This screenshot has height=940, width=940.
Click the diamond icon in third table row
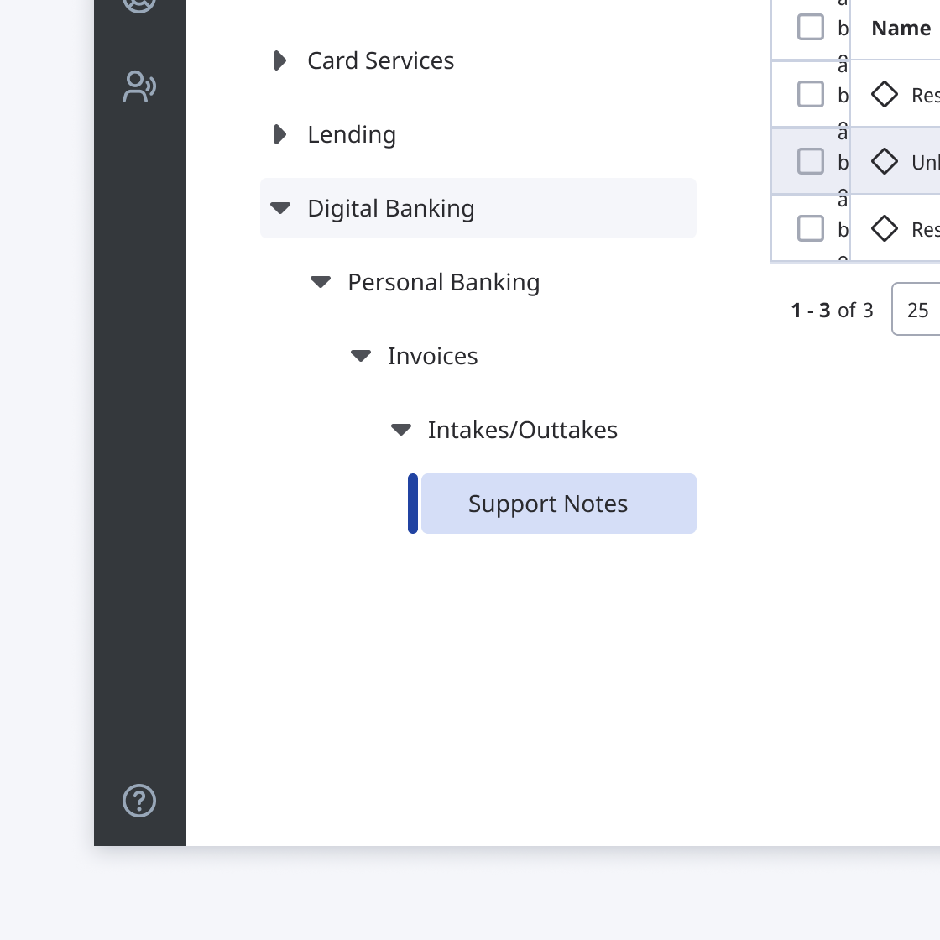click(885, 228)
